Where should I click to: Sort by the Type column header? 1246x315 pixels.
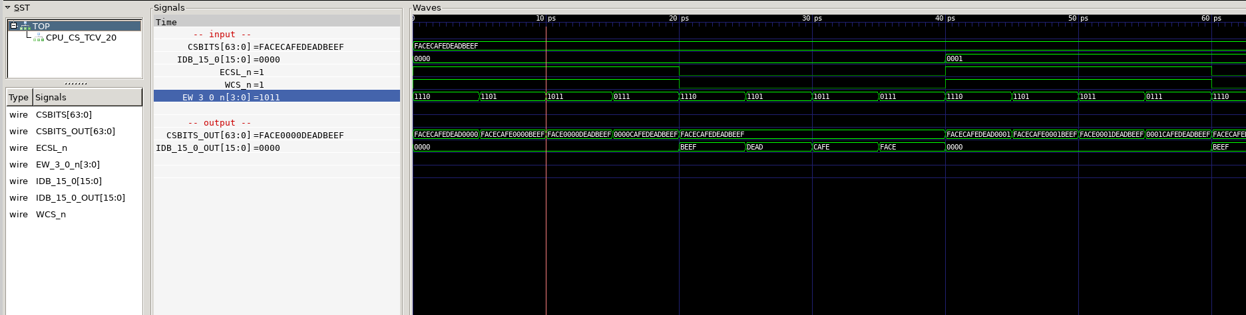[x=19, y=97]
